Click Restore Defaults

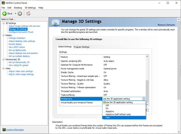click(166, 25)
